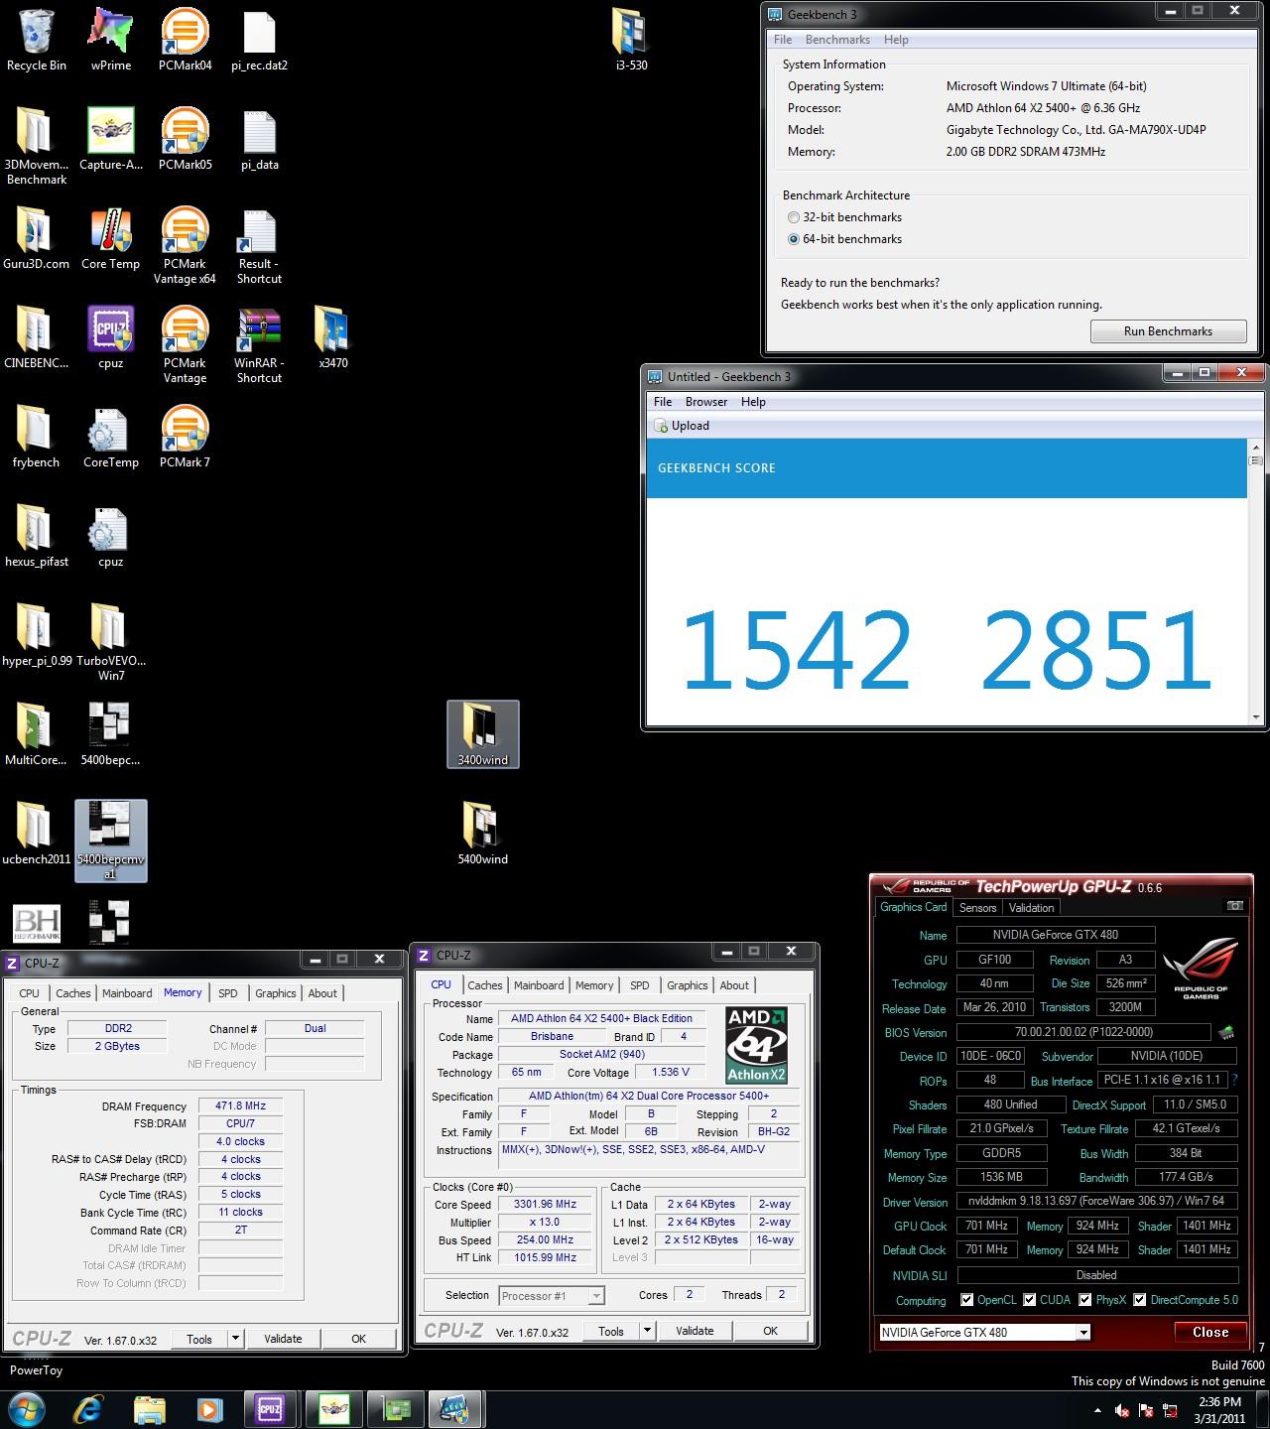This screenshot has width=1270, height=1429.
Task: Open Browser menu in Geekbench results window
Action: pos(706,402)
